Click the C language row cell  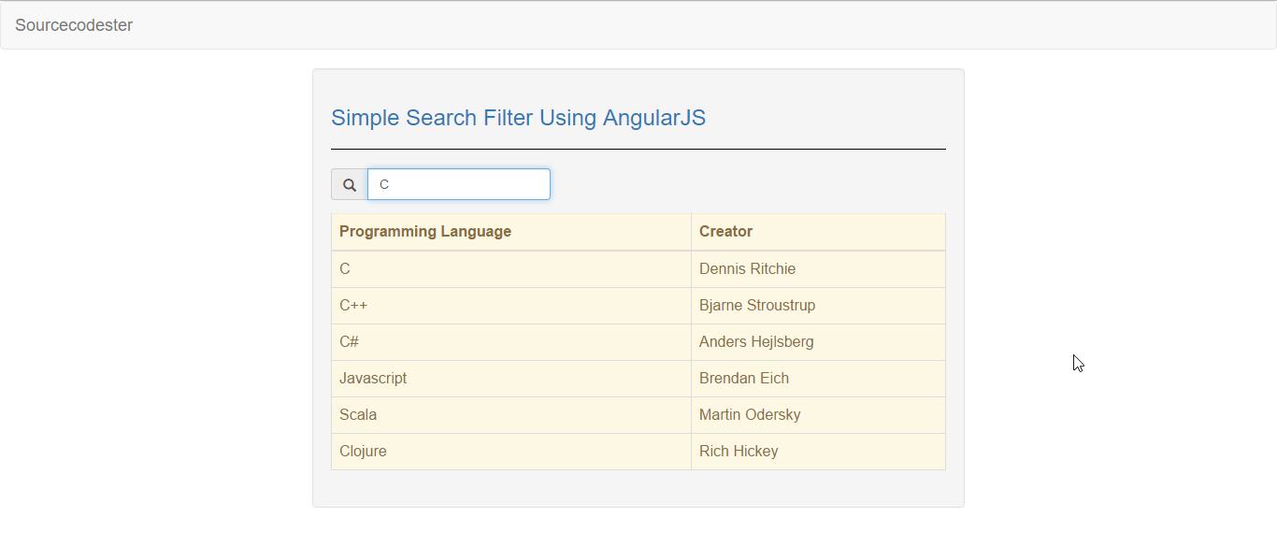click(x=511, y=269)
